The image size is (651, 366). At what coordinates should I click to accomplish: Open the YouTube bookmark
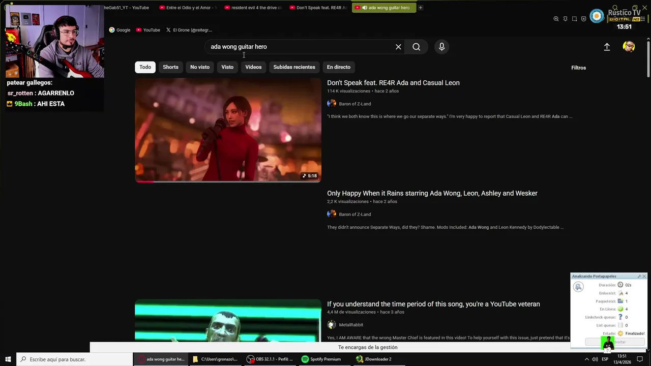pyautogui.click(x=148, y=30)
